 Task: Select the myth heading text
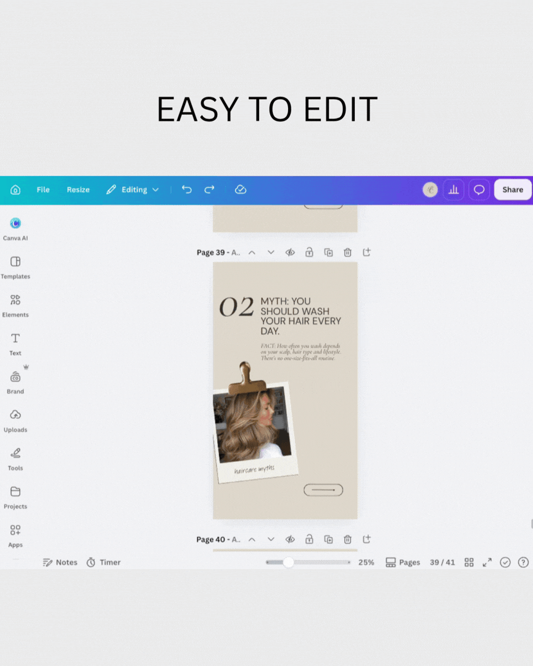(x=301, y=316)
